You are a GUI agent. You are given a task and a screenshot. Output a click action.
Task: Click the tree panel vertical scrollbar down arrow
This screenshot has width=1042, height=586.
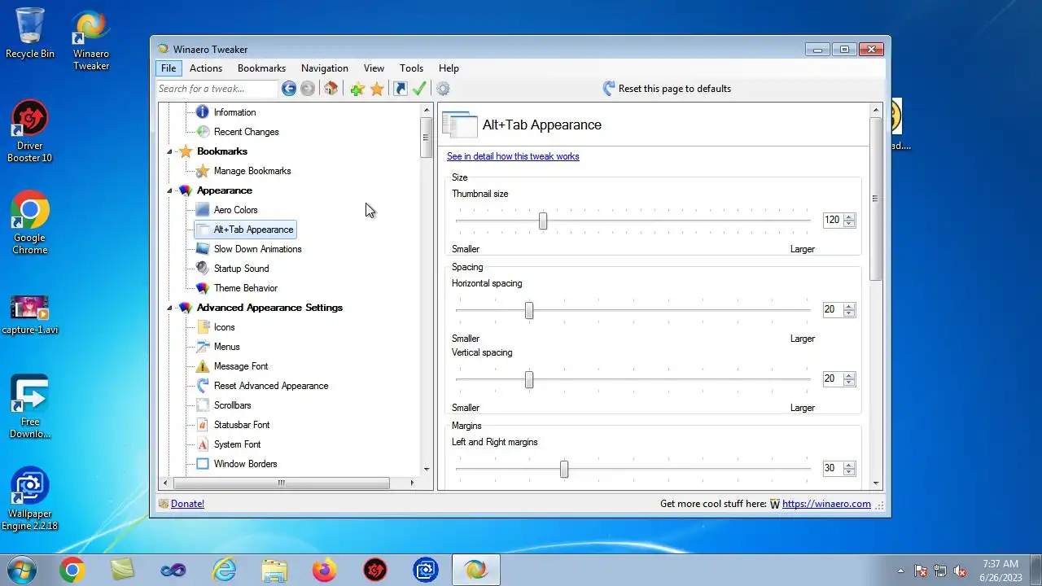click(427, 470)
